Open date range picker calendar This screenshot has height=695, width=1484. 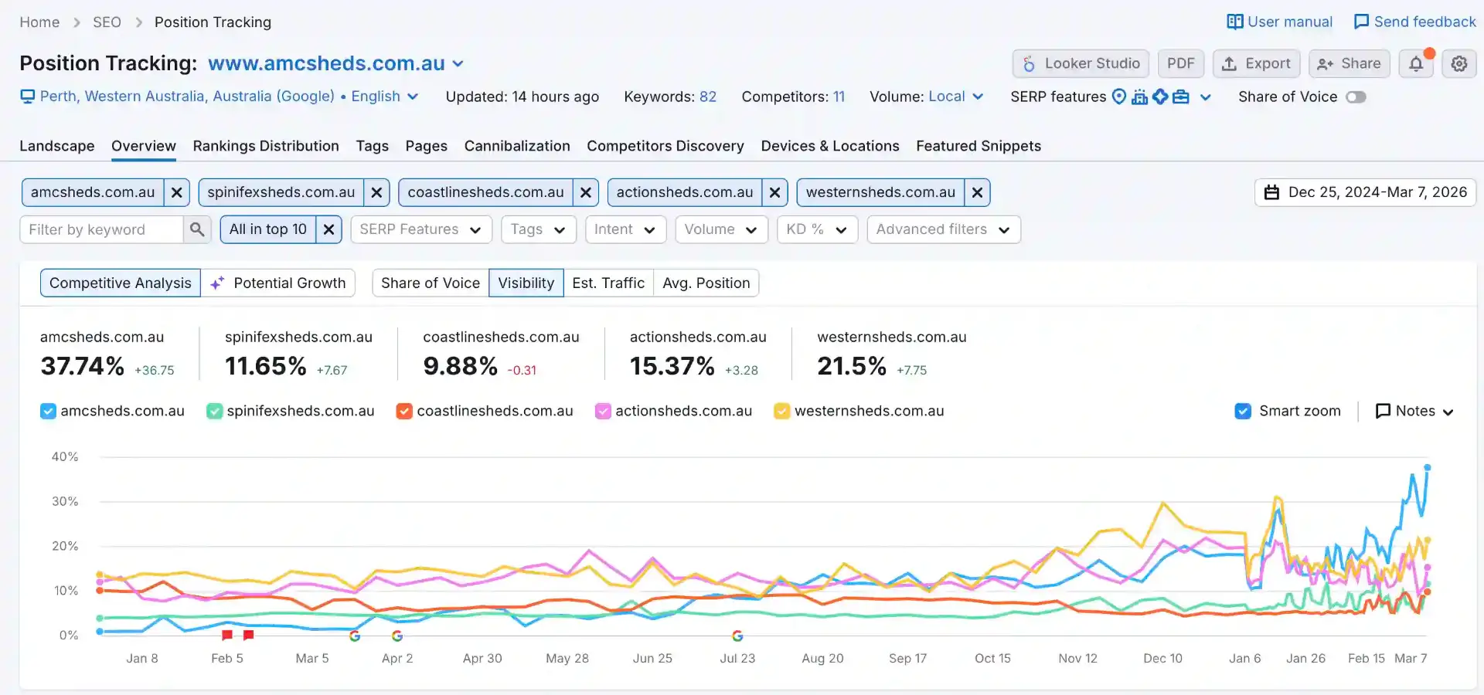pos(1365,192)
